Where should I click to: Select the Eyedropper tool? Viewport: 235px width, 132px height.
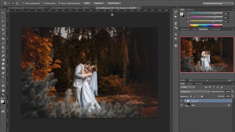pos(3,34)
